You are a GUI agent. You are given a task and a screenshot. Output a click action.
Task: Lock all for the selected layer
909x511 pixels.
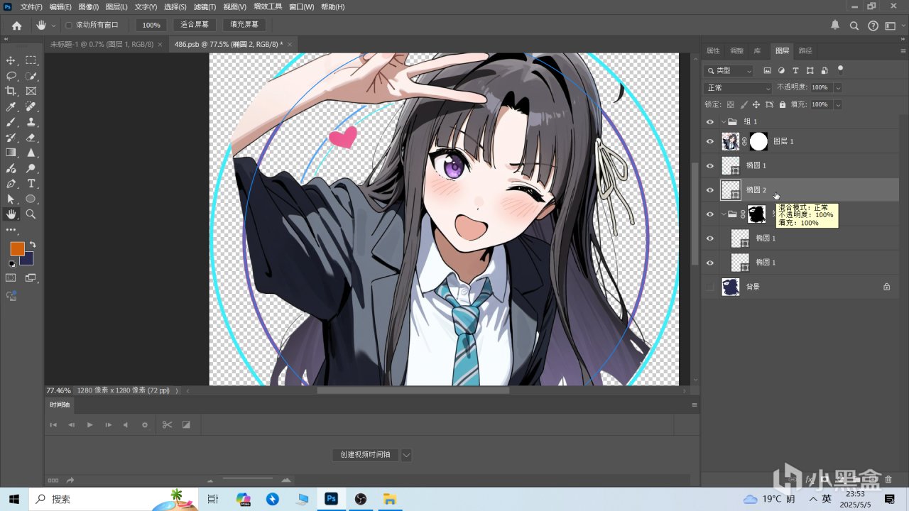tap(783, 104)
